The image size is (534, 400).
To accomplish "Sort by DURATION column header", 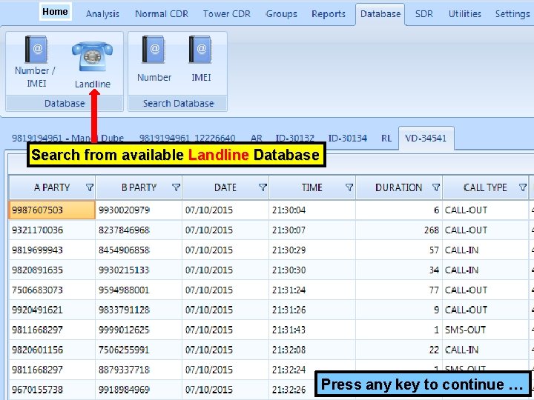I will [398, 187].
